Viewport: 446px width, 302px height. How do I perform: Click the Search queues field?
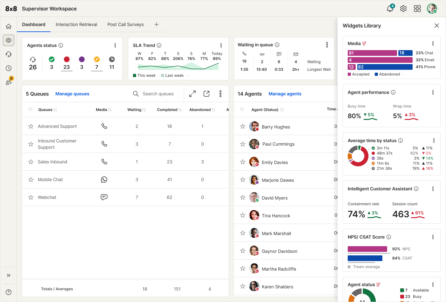click(x=158, y=94)
